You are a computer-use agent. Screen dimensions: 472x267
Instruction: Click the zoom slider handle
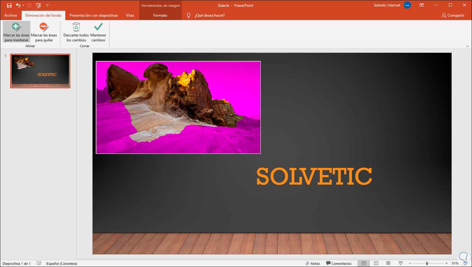tap(427, 263)
